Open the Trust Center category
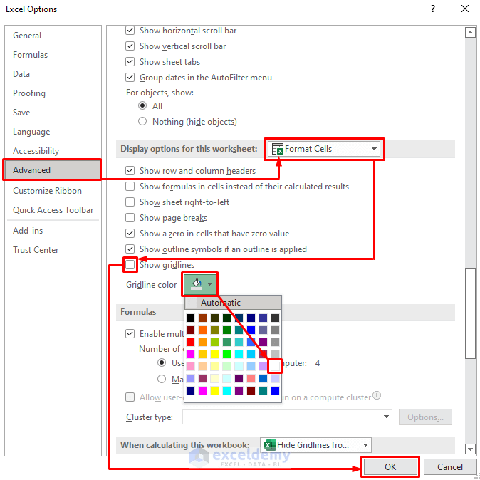 [36, 250]
